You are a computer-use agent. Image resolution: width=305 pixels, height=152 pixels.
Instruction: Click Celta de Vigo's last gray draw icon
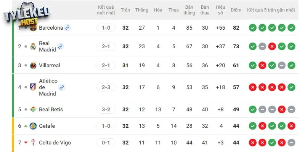pyautogui.click(x=292, y=143)
